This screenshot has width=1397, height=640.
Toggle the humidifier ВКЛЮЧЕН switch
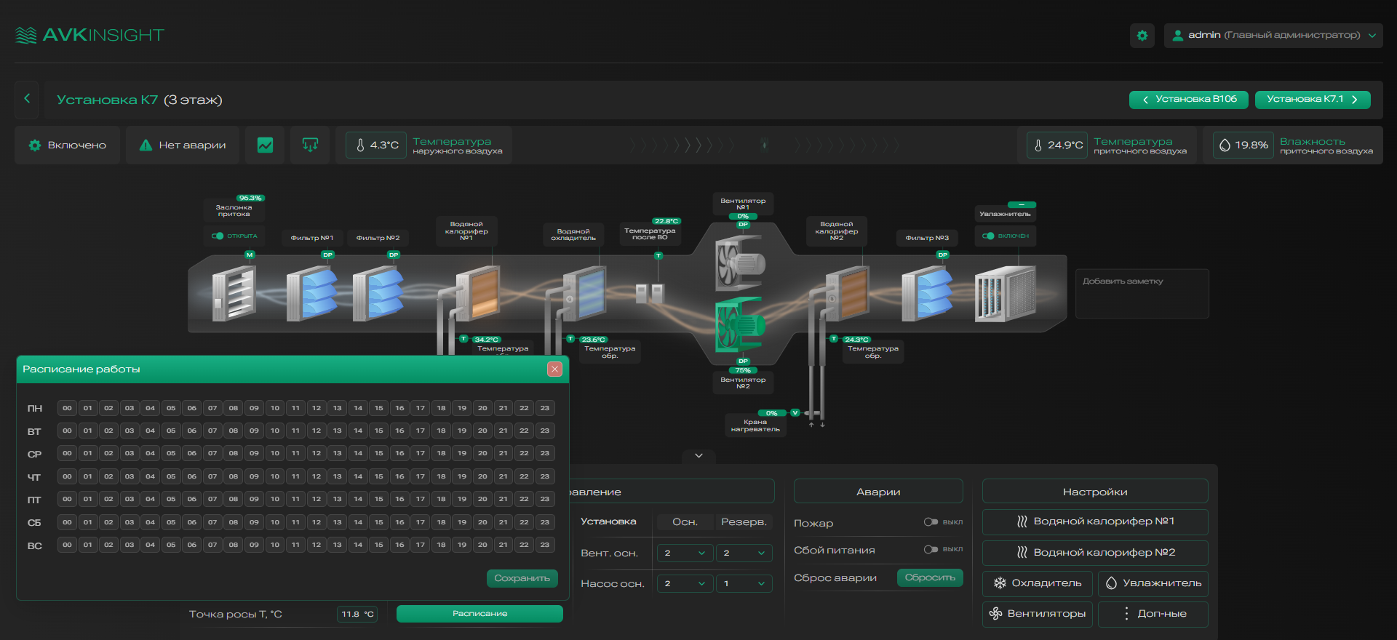pyautogui.click(x=988, y=236)
